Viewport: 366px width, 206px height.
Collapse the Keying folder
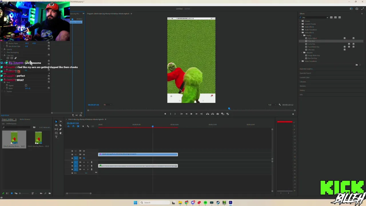pos(302,35)
